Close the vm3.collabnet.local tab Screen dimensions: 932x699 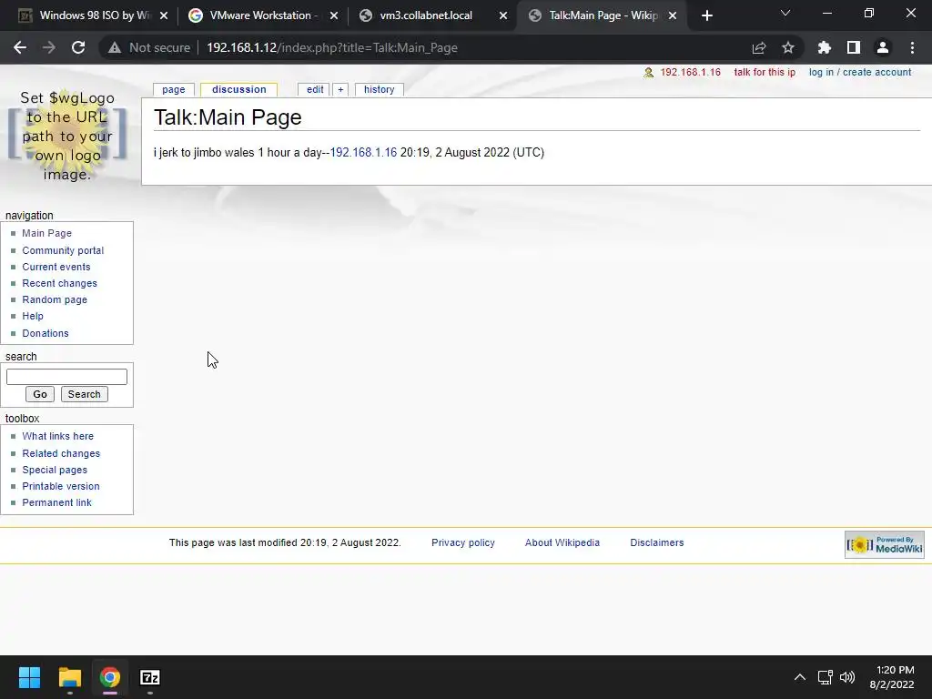pyautogui.click(x=503, y=15)
